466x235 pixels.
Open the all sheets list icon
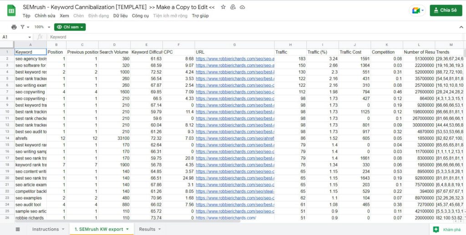[x=18, y=229]
